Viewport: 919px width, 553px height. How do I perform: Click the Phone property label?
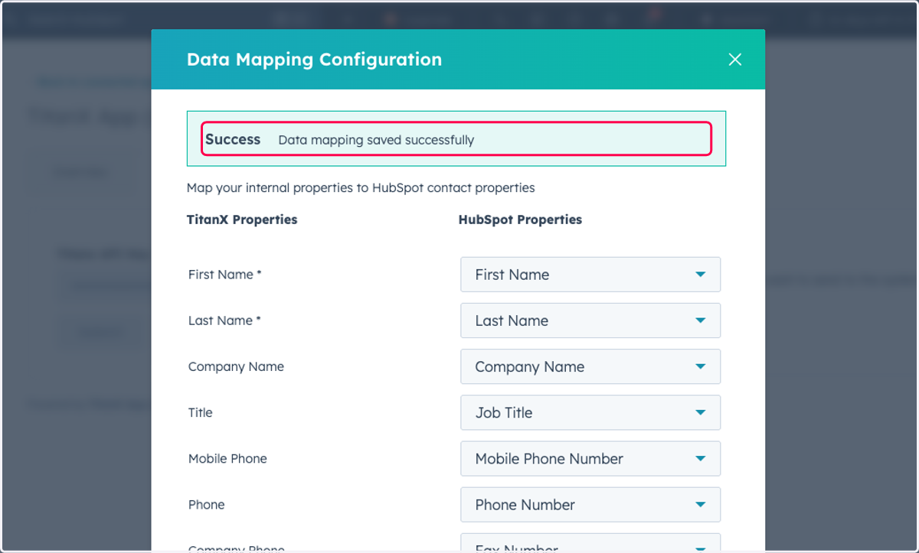(207, 504)
